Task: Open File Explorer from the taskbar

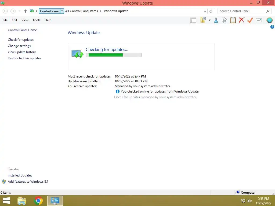Action: coord(22,201)
